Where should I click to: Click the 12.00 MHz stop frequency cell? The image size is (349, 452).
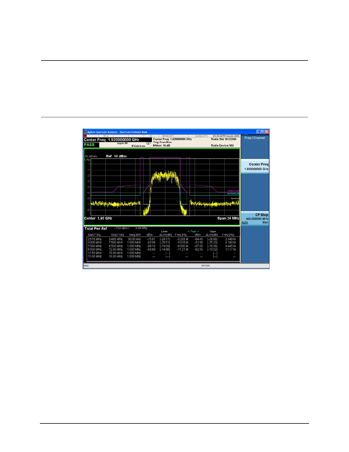point(116,249)
